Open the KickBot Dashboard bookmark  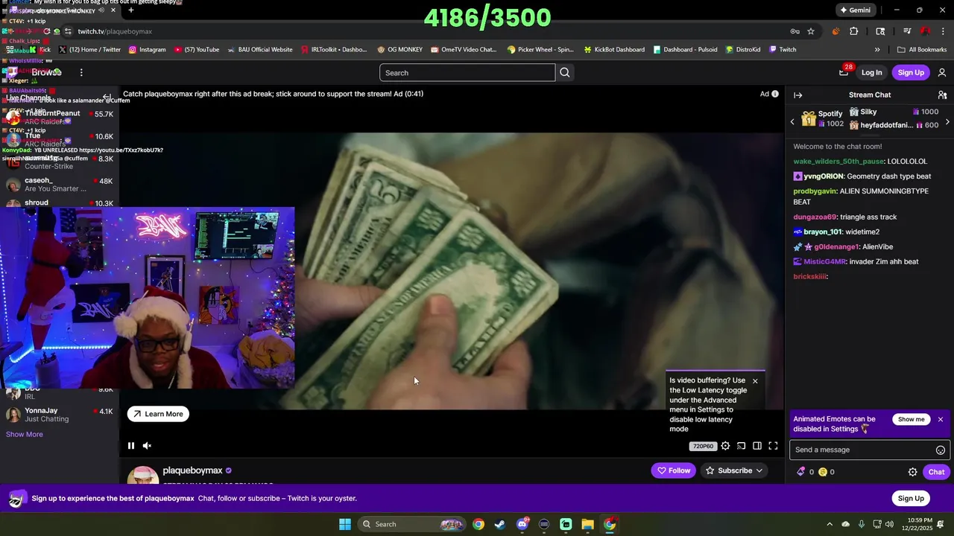[614, 50]
